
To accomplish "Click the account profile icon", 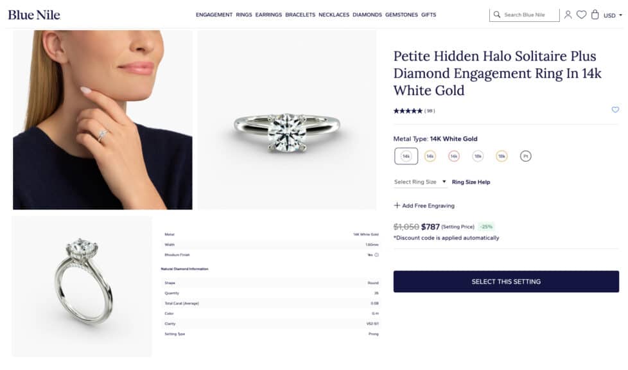I will pos(568,15).
